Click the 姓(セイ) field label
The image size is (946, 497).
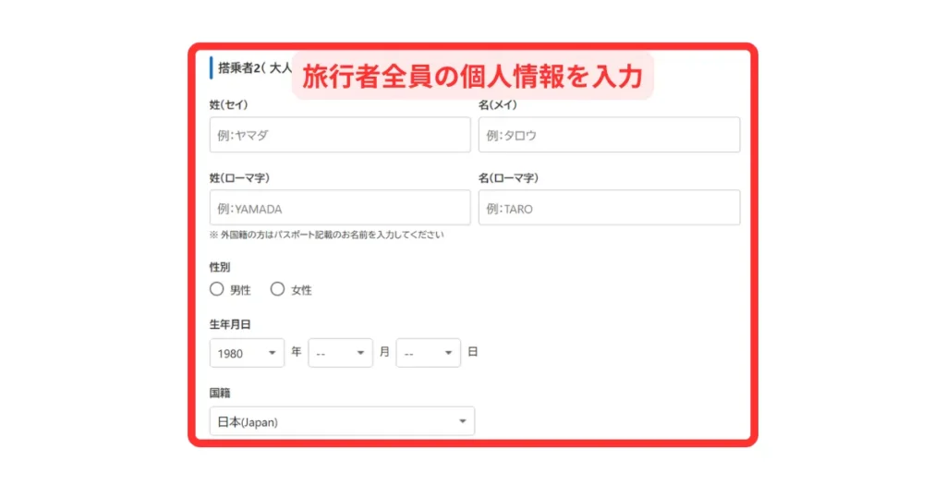229,105
